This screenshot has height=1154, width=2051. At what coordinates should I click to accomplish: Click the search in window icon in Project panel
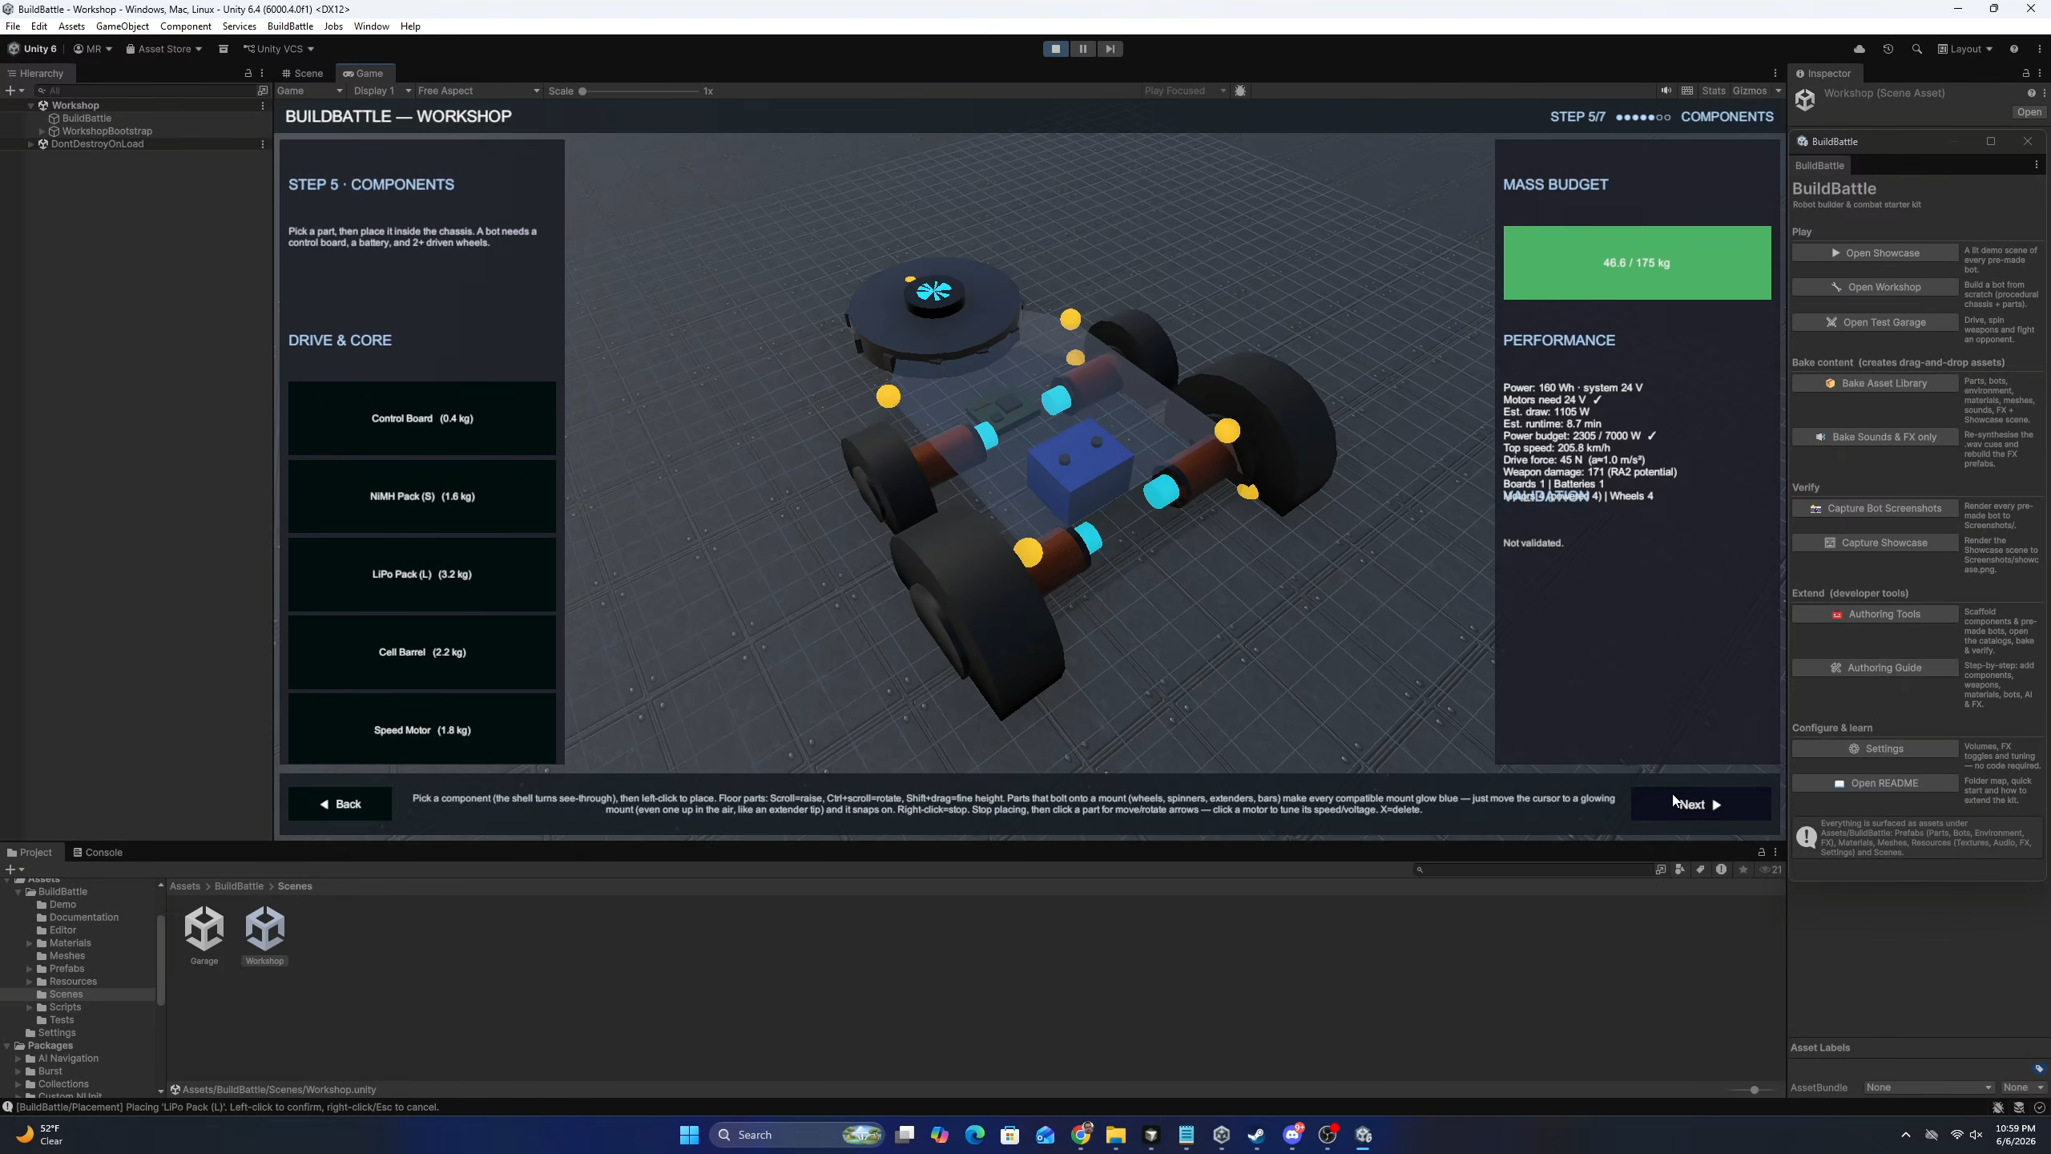tap(1660, 870)
